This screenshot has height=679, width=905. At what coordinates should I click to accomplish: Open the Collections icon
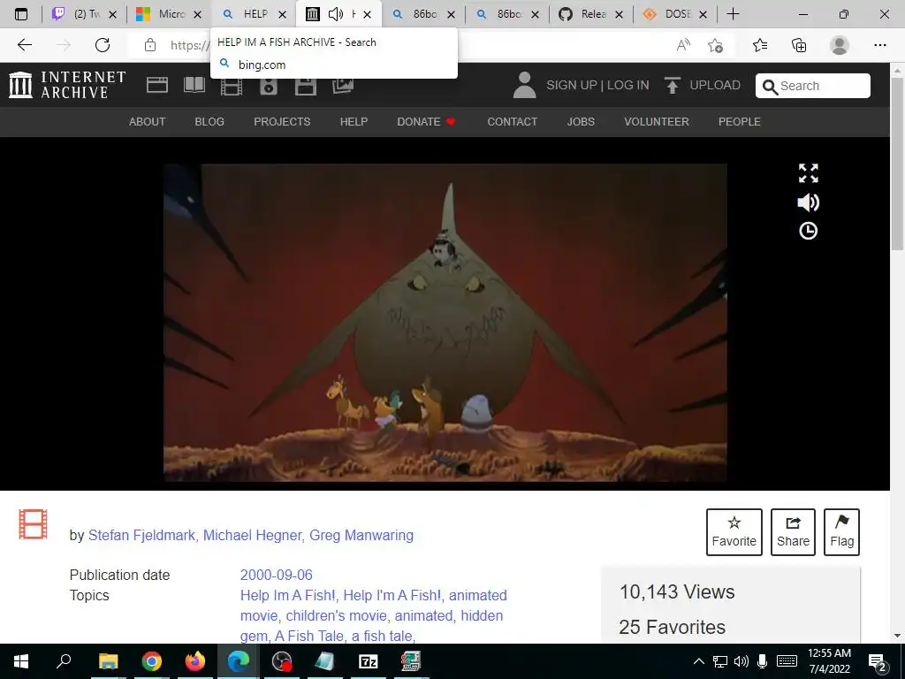click(799, 45)
